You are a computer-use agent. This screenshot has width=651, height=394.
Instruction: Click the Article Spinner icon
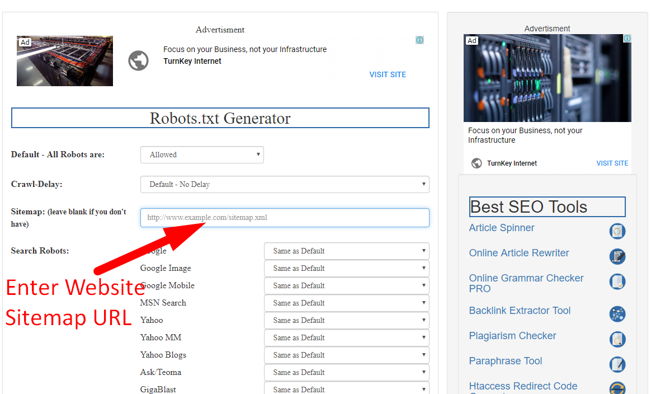pyautogui.click(x=617, y=231)
